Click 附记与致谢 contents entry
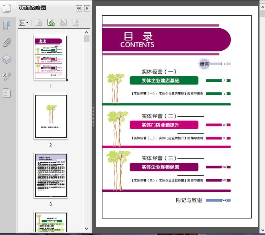The width and height of the screenshot is (265, 235). [x=189, y=200]
